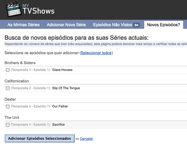Click the Seleccionar todos link

(x=96, y=53)
